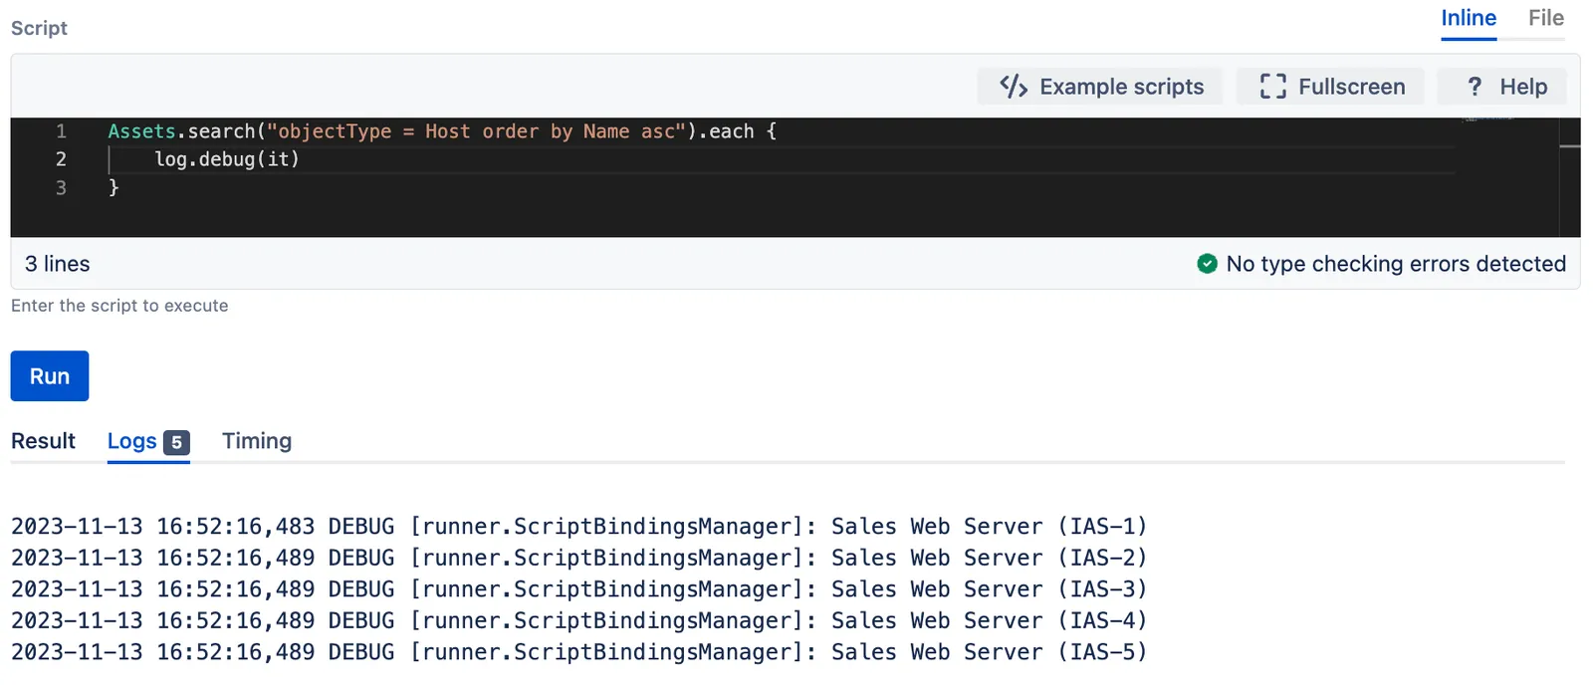
Task: Click line number 3 in the gutter
Action: (x=61, y=187)
